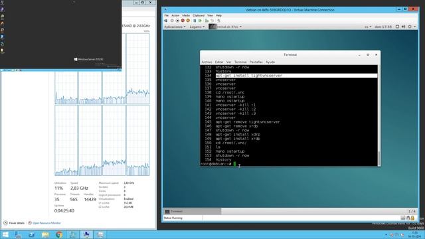Click the volume icon in the Debian top panel
Screen dimensions: 425x239
coord(403,27)
